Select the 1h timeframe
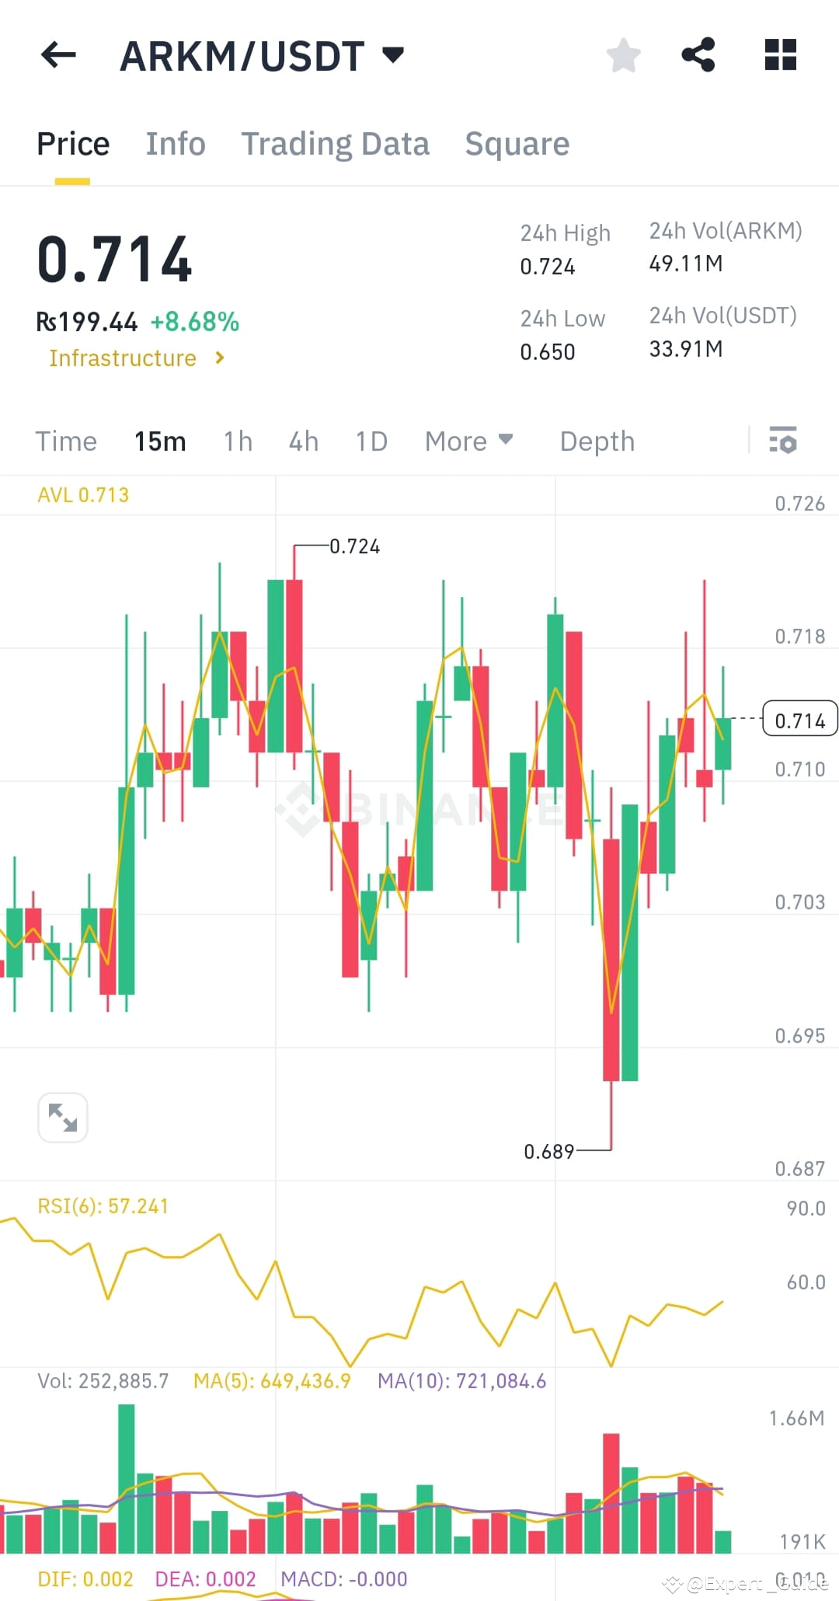The width and height of the screenshot is (839, 1601). [x=236, y=441]
